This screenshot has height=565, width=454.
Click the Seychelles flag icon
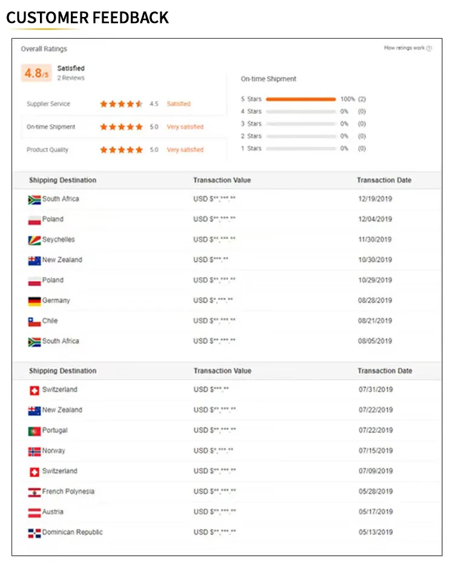[34, 240]
